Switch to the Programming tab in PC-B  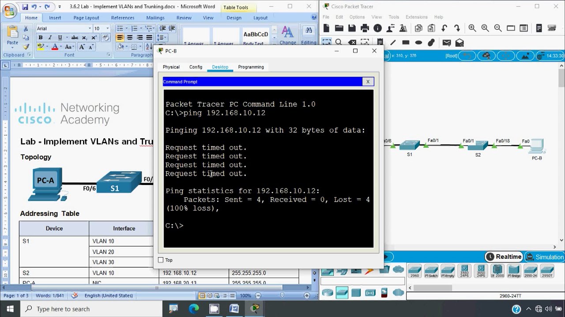coord(251,67)
